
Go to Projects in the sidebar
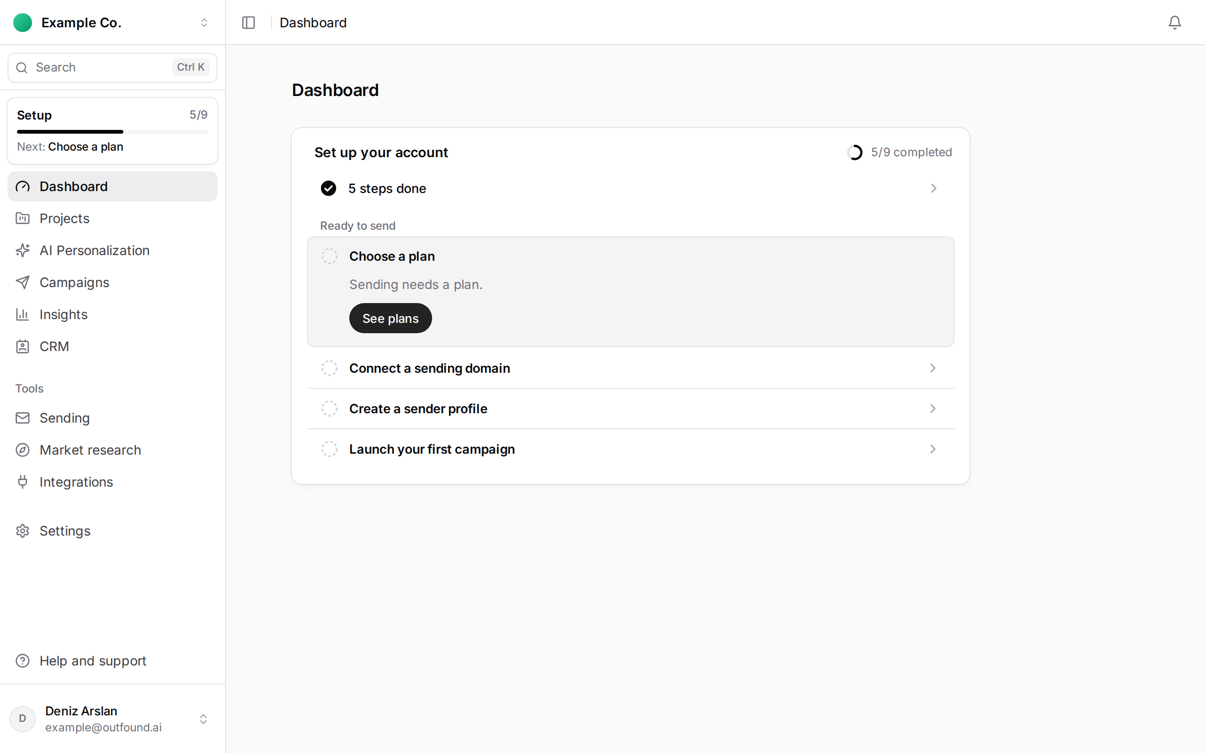[x=112, y=218]
